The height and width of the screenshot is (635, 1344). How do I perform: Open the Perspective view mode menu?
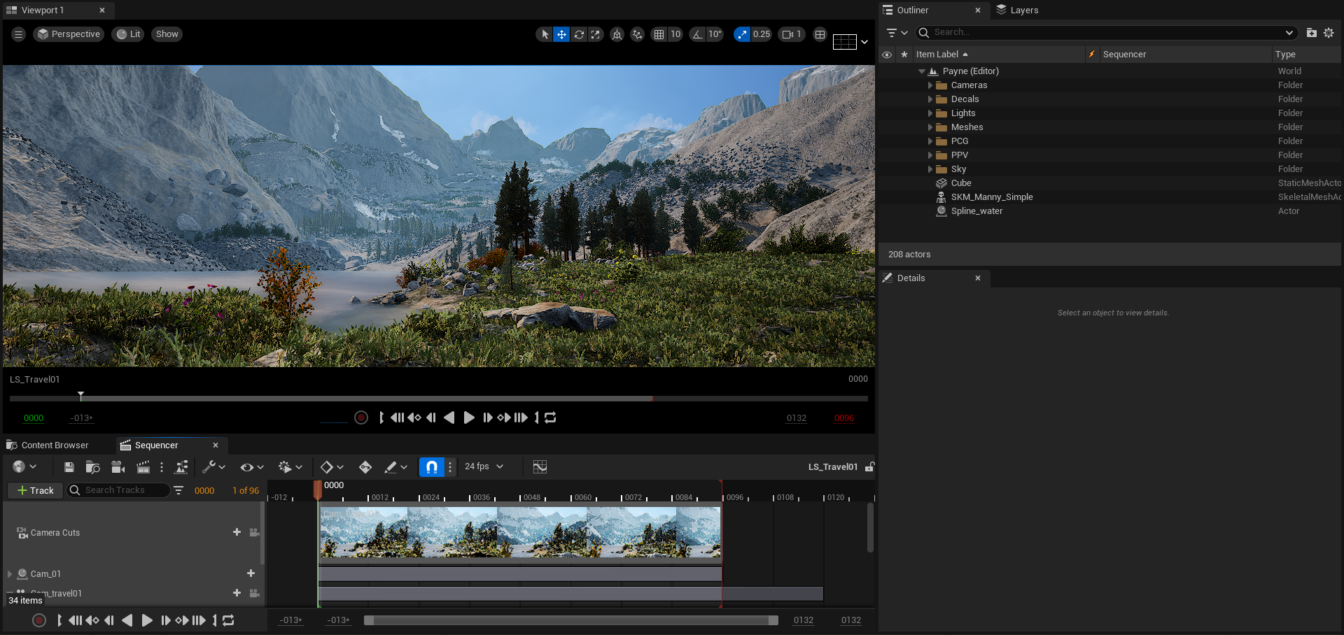point(69,34)
